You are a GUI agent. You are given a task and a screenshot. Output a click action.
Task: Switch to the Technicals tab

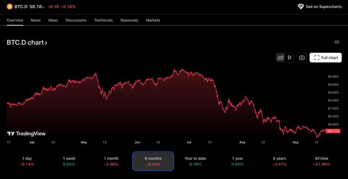click(x=103, y=20)
